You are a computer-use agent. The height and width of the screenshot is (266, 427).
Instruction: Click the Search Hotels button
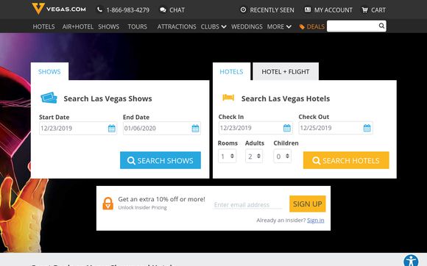pos(346,160)
